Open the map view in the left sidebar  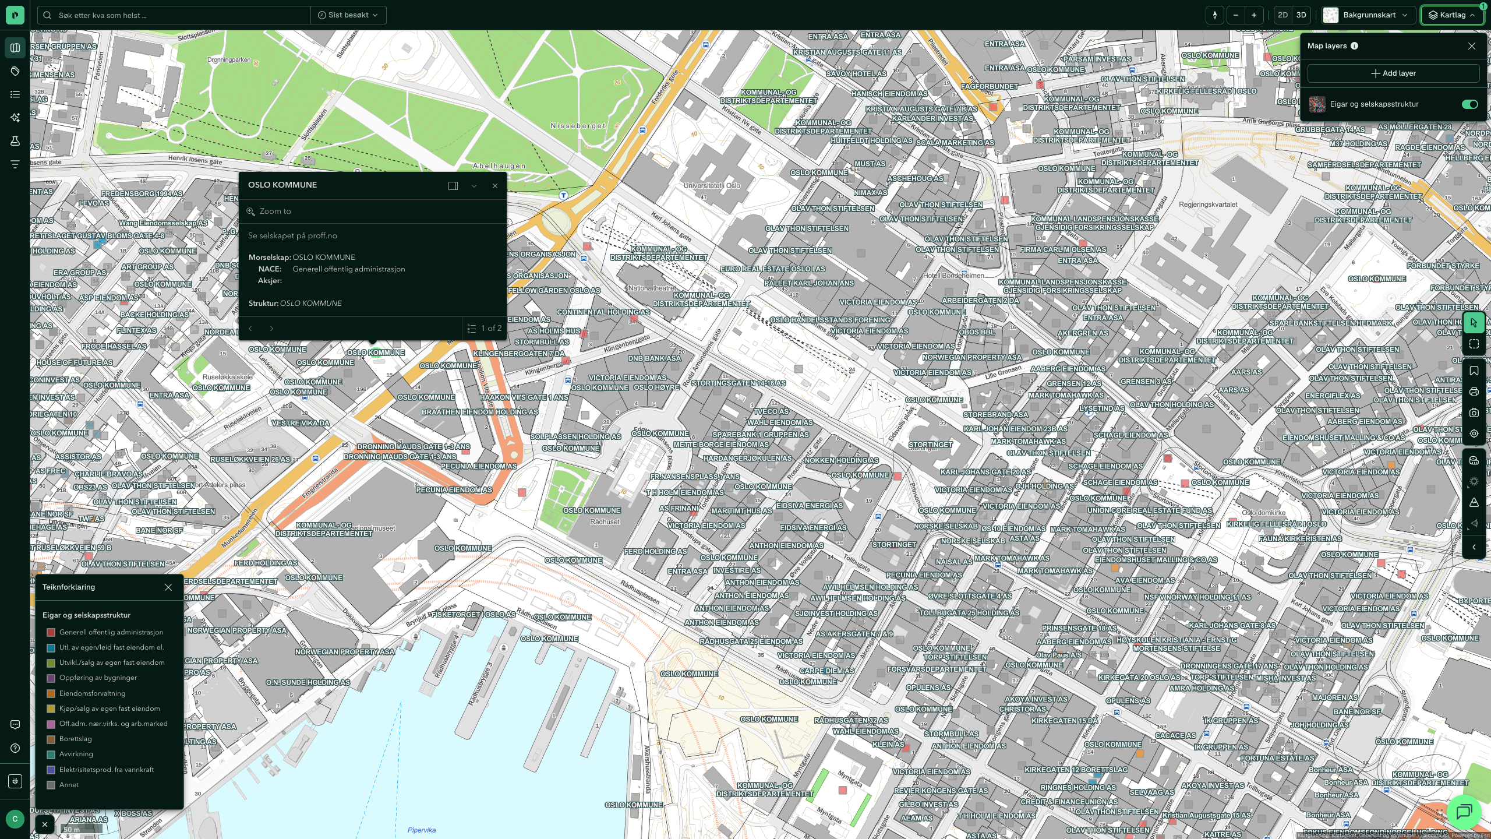coord(15,48)
